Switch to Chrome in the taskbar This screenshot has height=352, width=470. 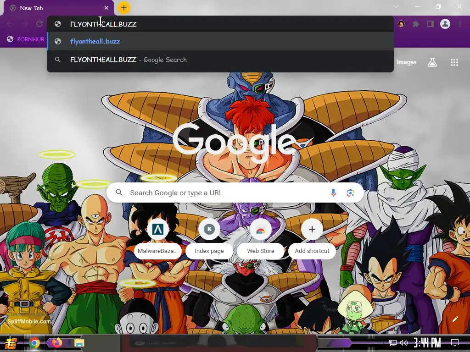[x=34, y=343]
